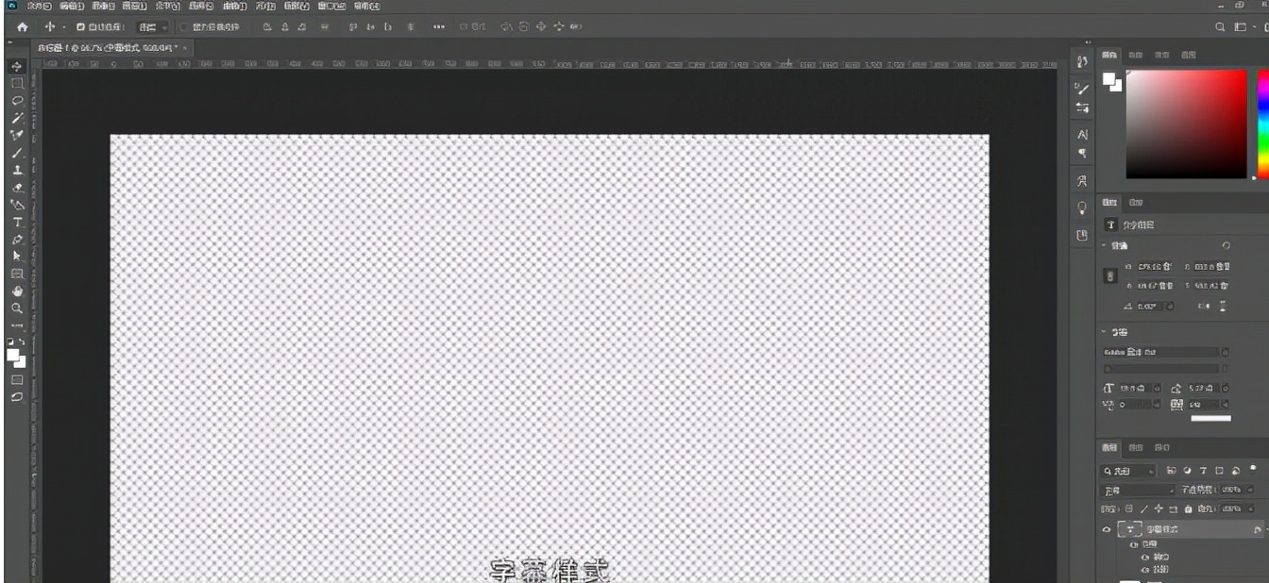The width and height of the screenshot is (1269, 583).
Task: Select the Lasso tool
Action: (x=17, y=100)
